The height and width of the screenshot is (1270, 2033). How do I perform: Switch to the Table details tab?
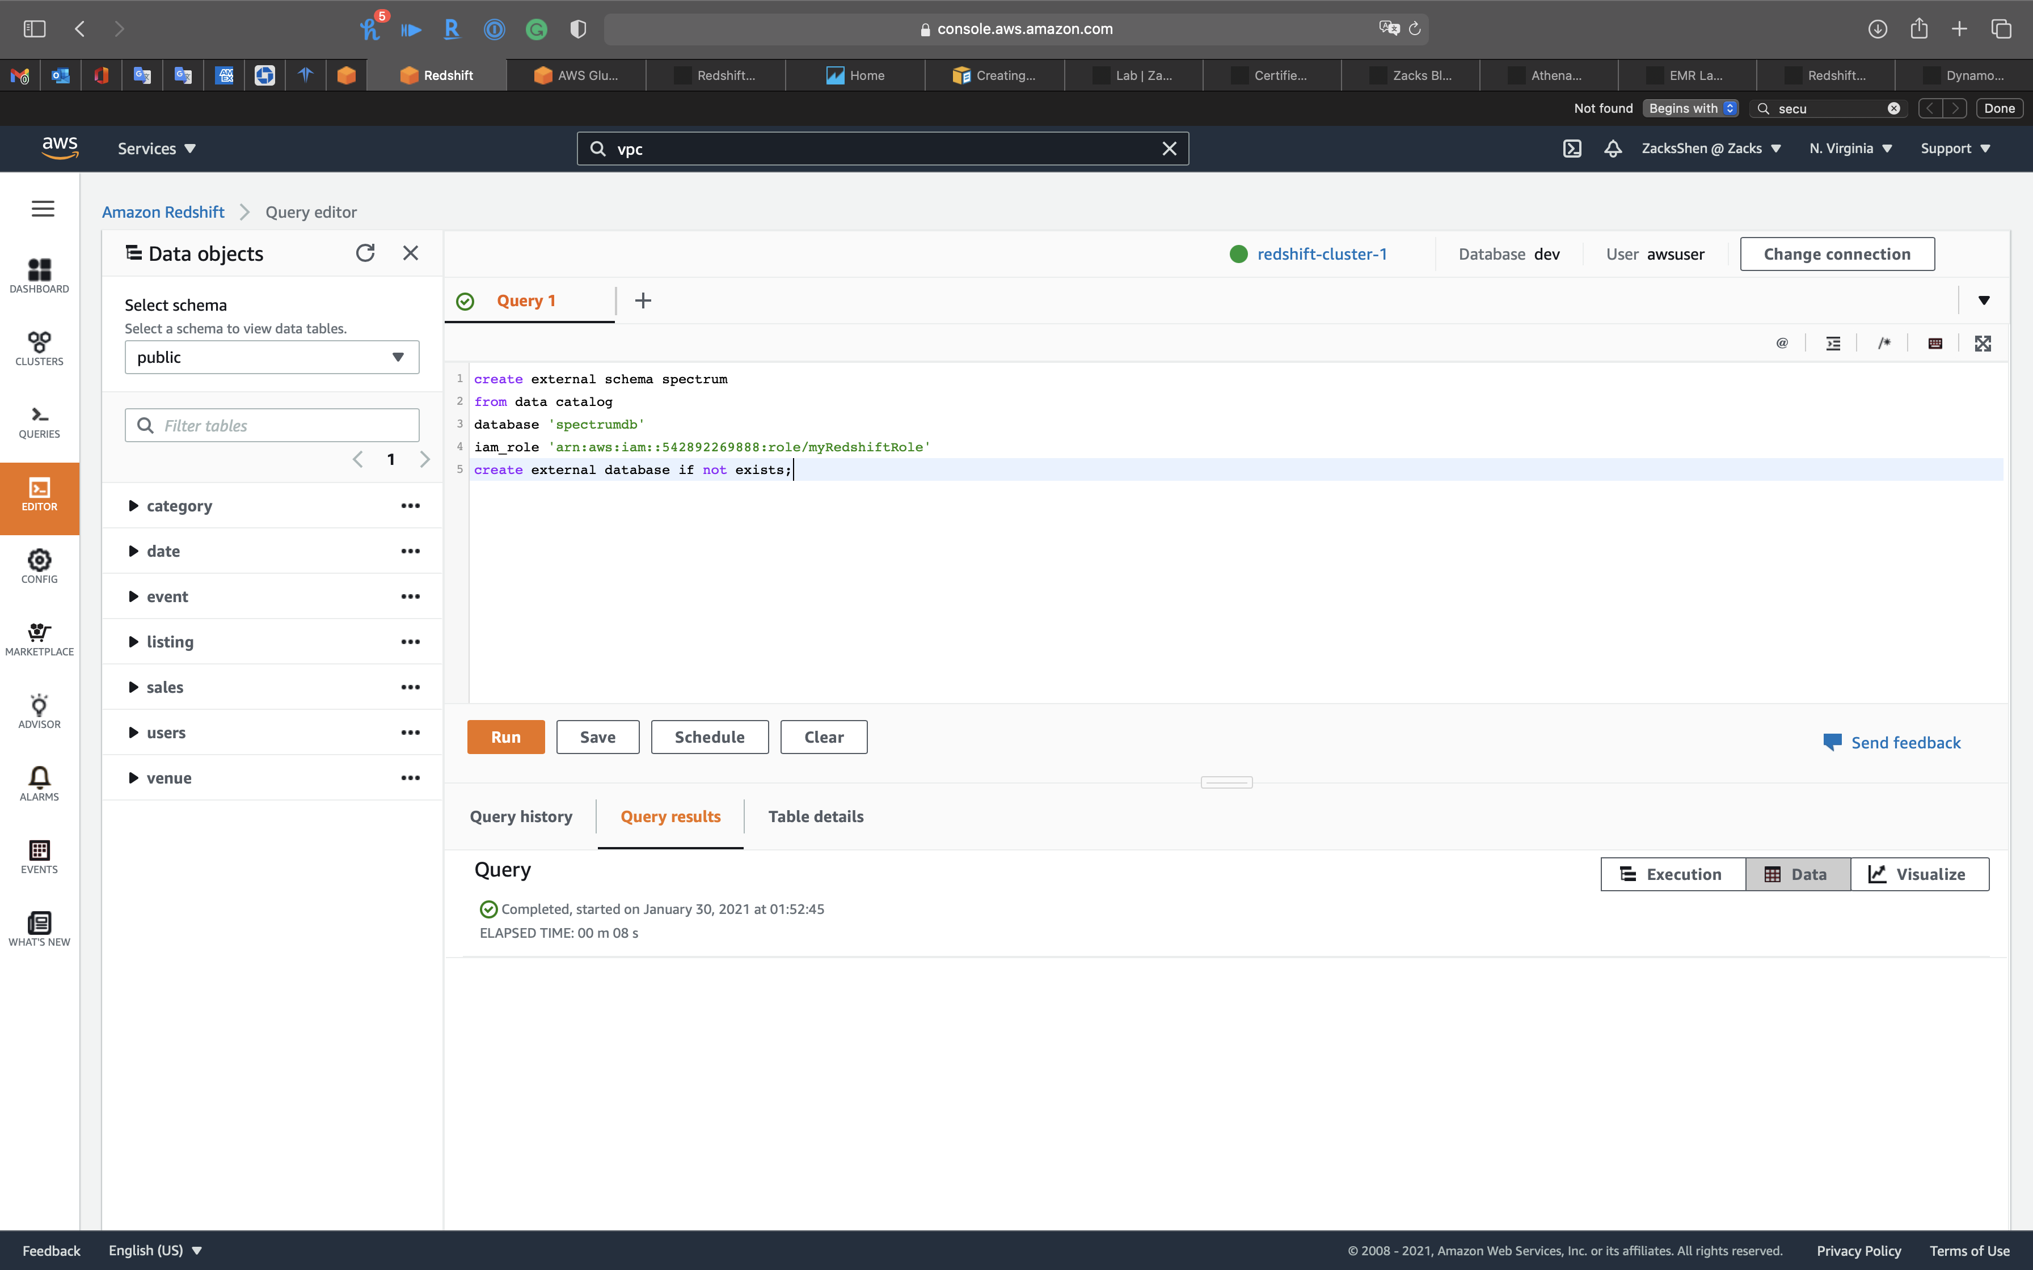click(815, 816)
